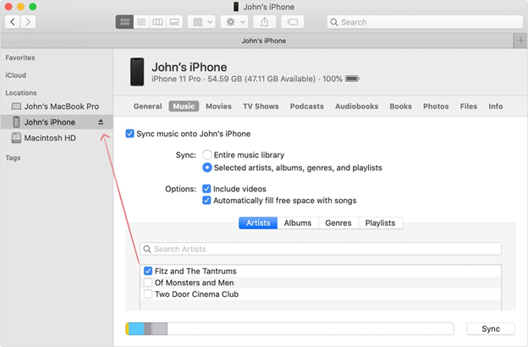Switch to the Playlists segment
The image size is (528, 347).
point(380,223)
